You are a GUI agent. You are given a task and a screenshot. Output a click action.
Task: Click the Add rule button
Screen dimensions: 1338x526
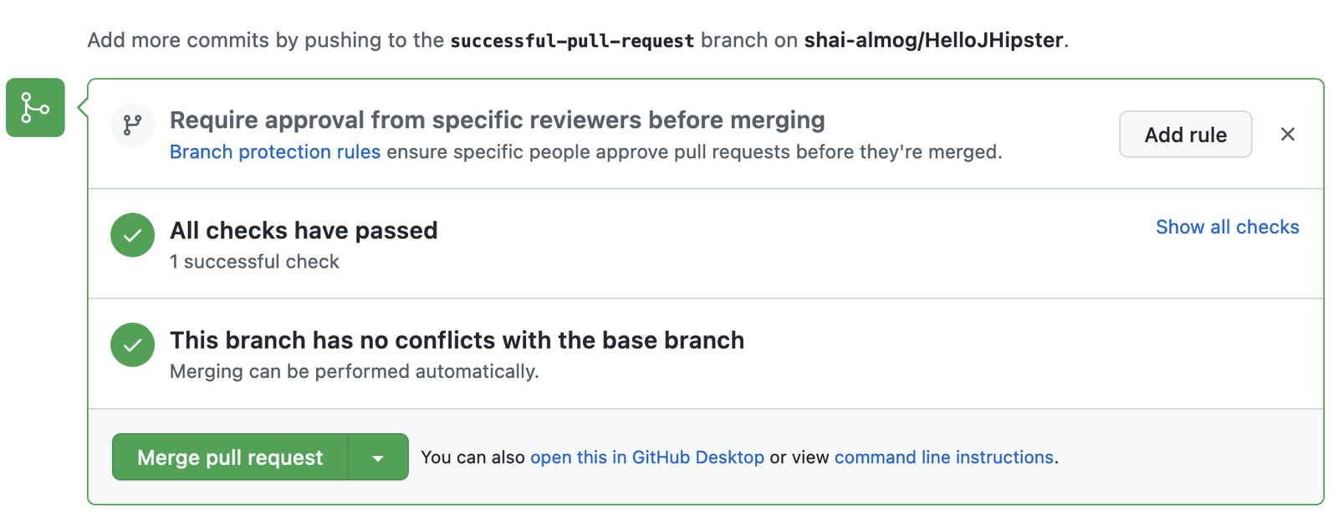(x=1186, y=135)
